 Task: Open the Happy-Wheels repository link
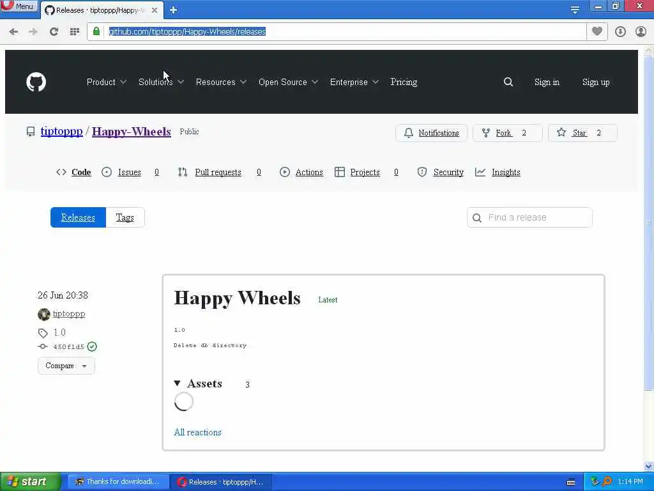coord(132,132)
